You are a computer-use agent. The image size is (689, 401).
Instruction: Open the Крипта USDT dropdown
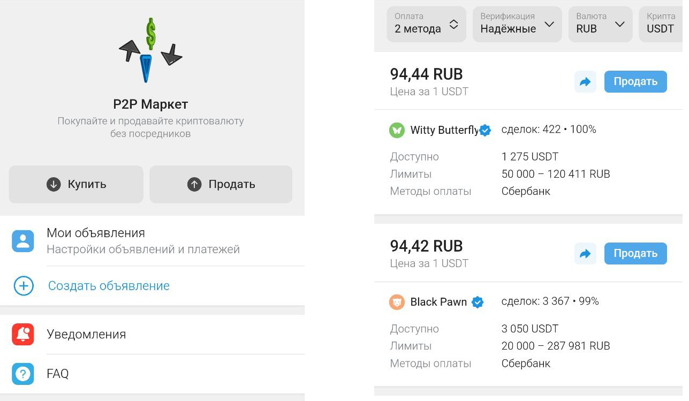point(662,24)
